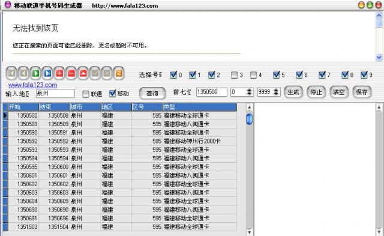
Task: Select the cell with start 1350509
Action: click(23, 124)
